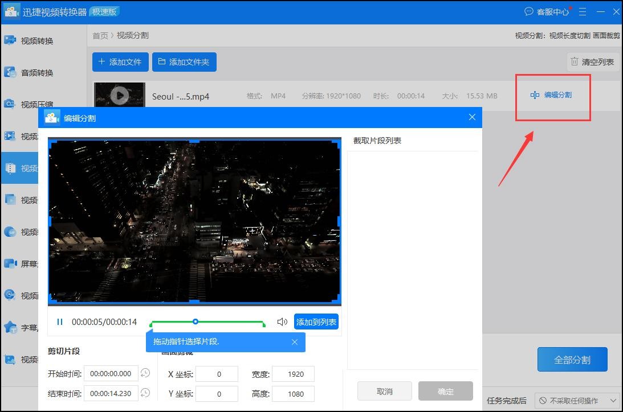This screenshot has height=412, width=623.
Task: Click the Add to List button
Action: (316, 322)
